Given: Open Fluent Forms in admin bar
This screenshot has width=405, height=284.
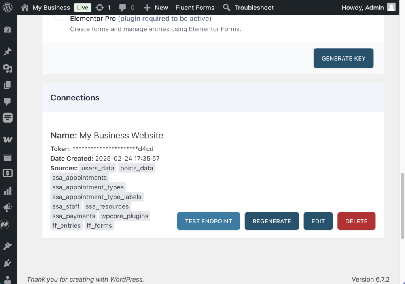Looking at the screenshot, I should [x=195, y=8].
